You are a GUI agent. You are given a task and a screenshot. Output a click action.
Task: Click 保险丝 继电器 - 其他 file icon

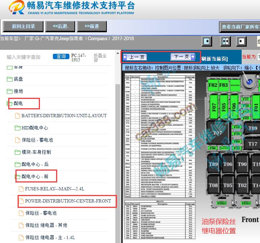pyautogui.click(x=21, y=225)
